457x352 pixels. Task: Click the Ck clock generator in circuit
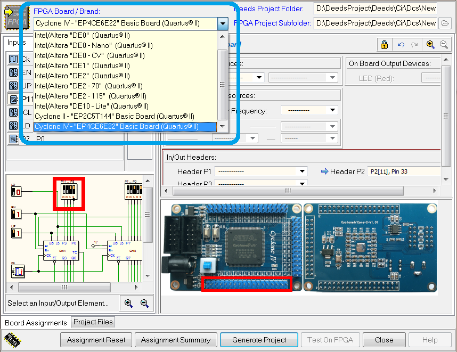point(18,271)
